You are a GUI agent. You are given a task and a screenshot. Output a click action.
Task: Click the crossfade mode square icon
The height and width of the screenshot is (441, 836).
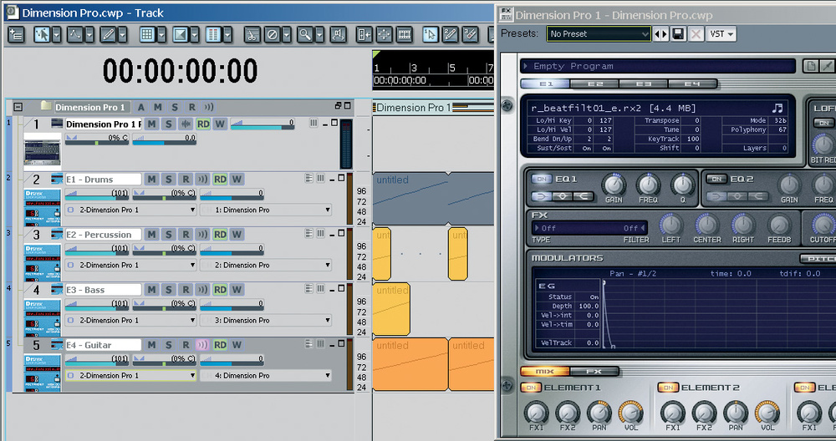coord(180,35)
